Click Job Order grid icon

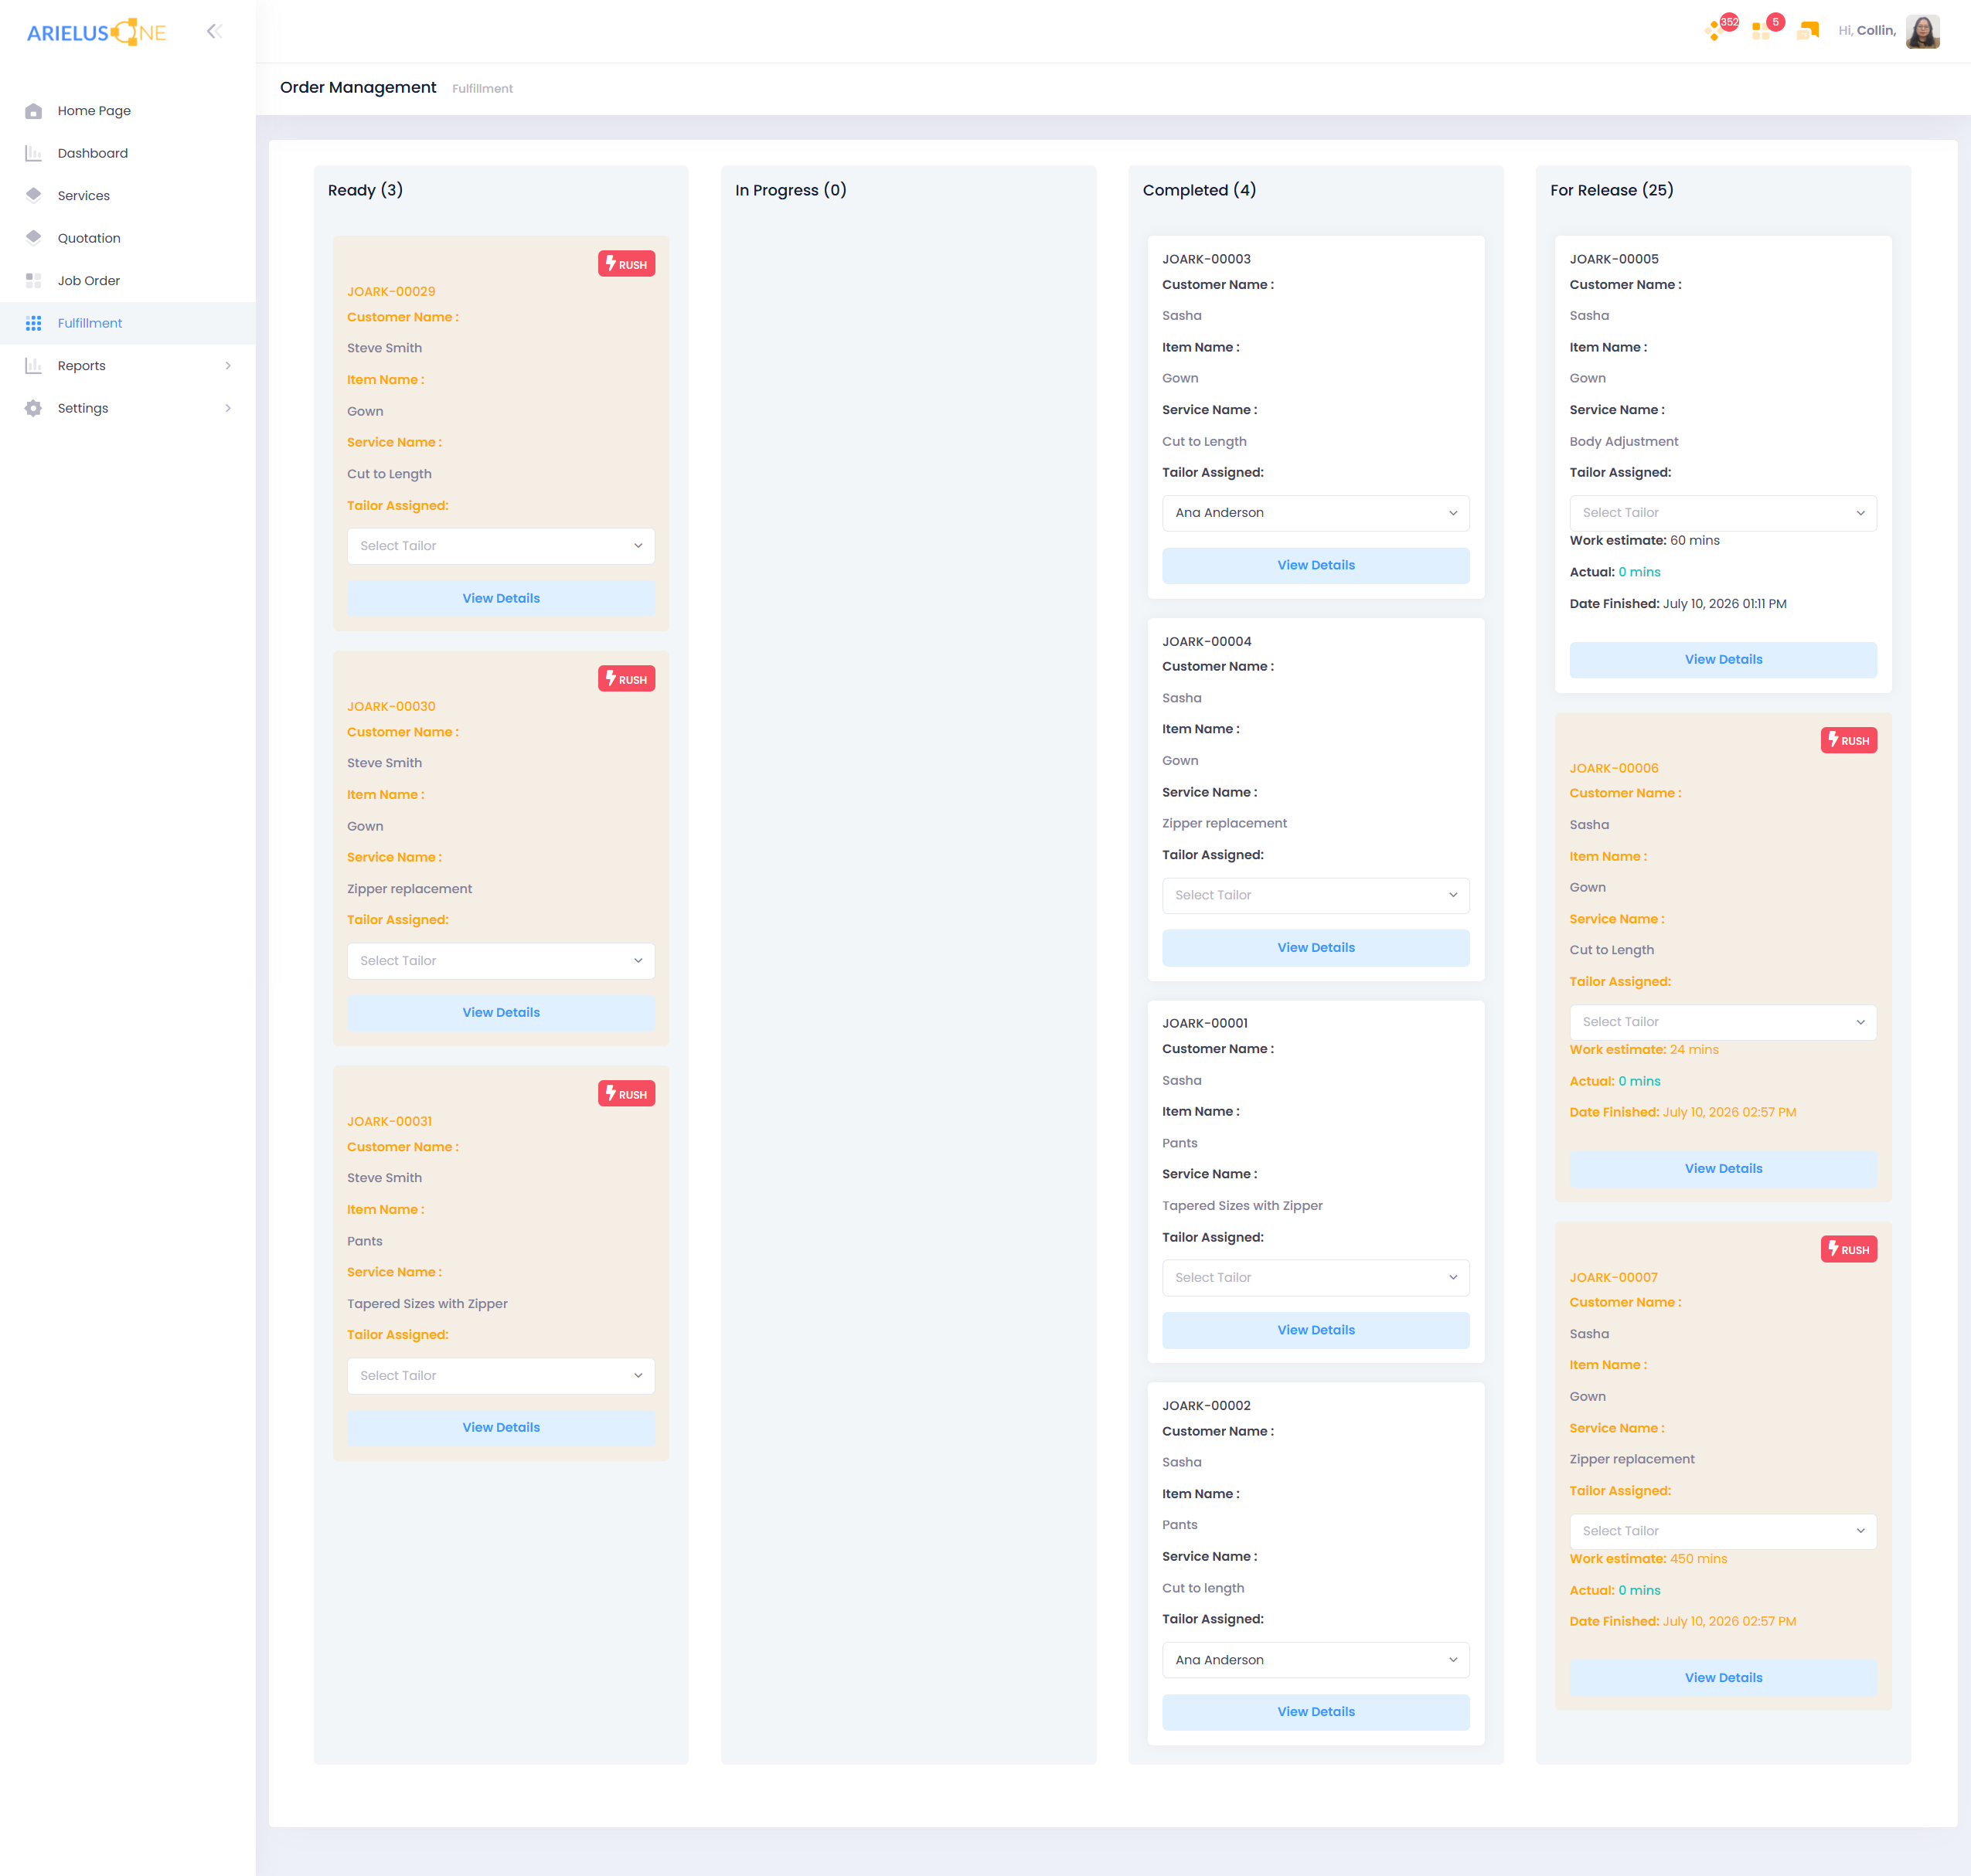point(33,280)
